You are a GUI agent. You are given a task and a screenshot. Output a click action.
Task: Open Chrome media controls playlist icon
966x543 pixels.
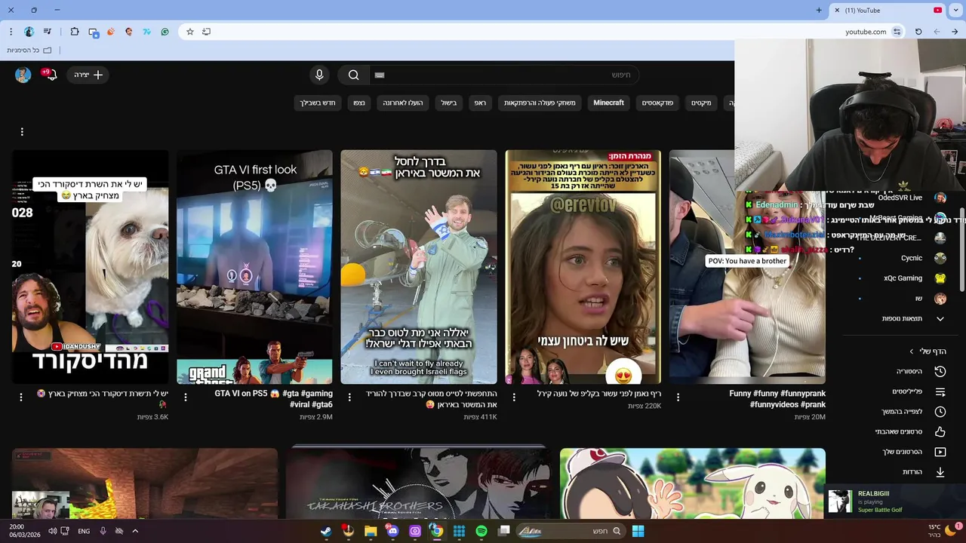point(48,32)
